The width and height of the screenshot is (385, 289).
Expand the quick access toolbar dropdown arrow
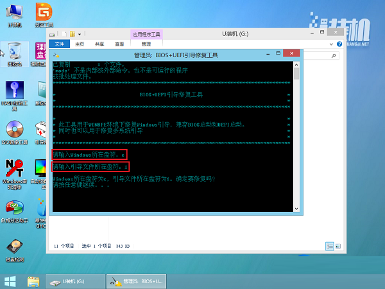click(x=80, y=34)
